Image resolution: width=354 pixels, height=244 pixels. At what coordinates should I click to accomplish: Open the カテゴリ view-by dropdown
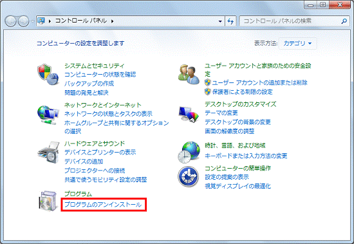(x=297, y=43)
